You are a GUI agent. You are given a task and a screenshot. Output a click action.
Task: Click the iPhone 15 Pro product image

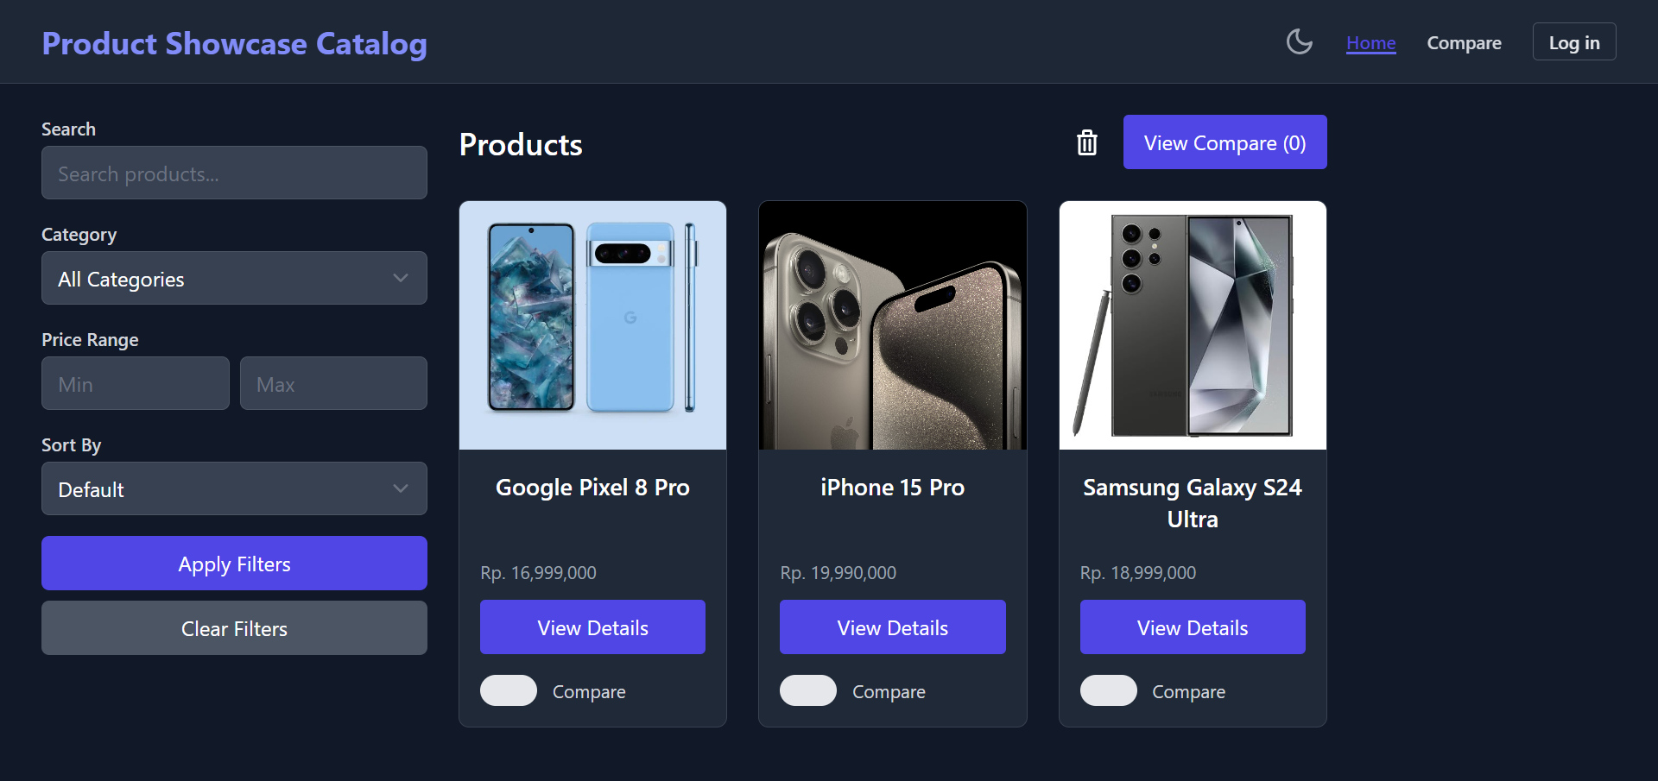click(893, 325)
